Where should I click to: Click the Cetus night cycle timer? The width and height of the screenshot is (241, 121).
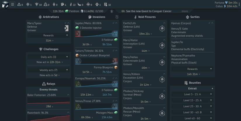pyautogui.click(x=227, y=6)
